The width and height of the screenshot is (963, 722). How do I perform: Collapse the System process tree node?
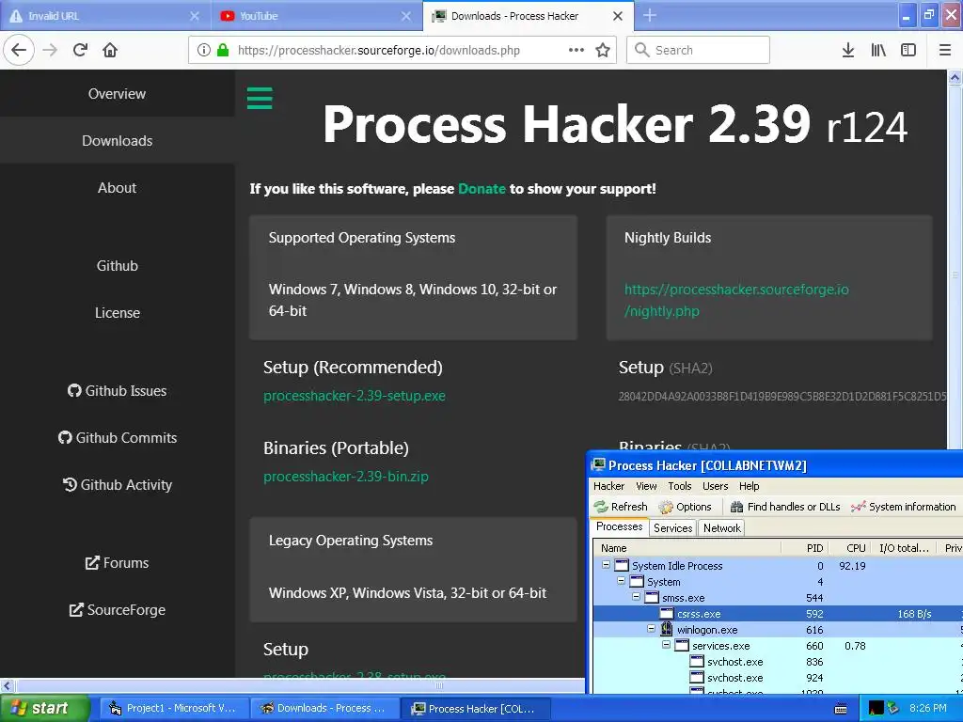(621, 581)
